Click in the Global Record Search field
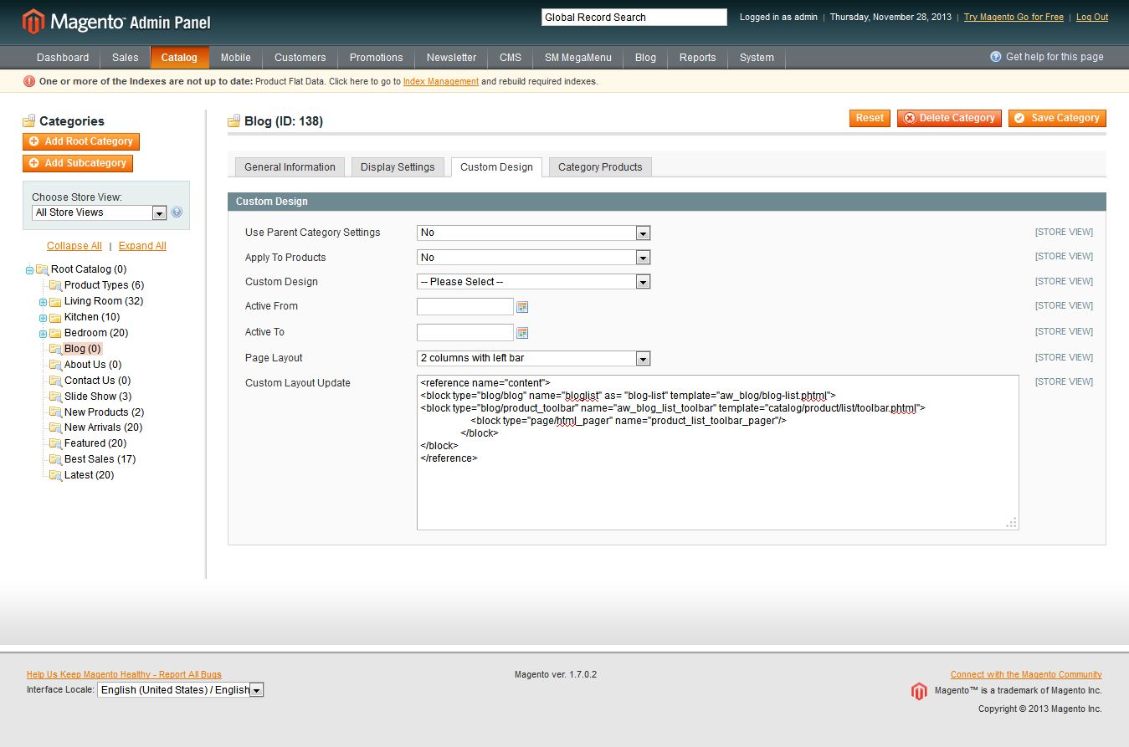 point(634,17)
